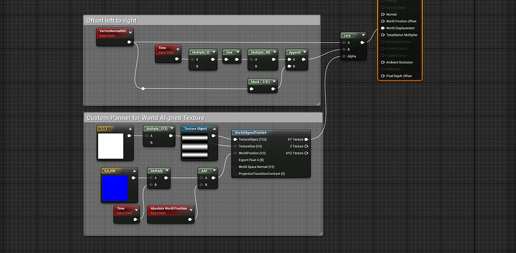Click the Add node B input pin
The width and height of the screenshot is (516, 253).
click(x=201, y=185)
